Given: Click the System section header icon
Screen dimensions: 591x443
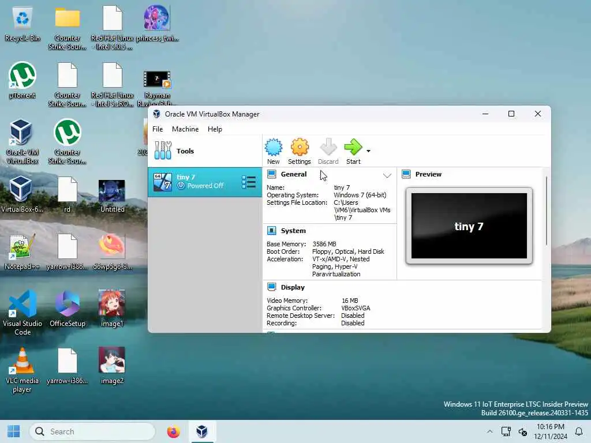Looking at the screenshot, I should [271, 231].
